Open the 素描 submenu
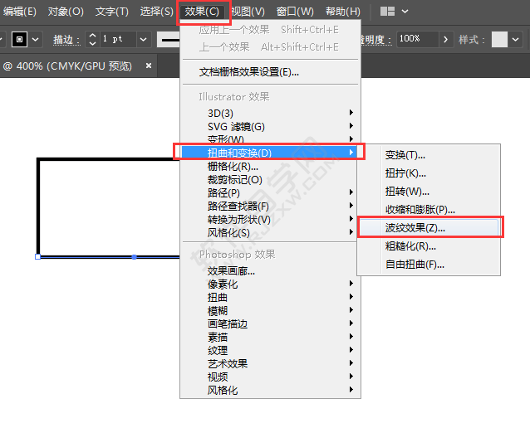 271,337
